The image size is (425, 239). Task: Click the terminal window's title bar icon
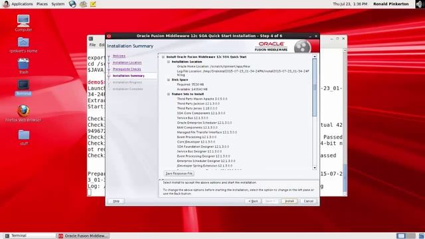[x=91, y=39]
